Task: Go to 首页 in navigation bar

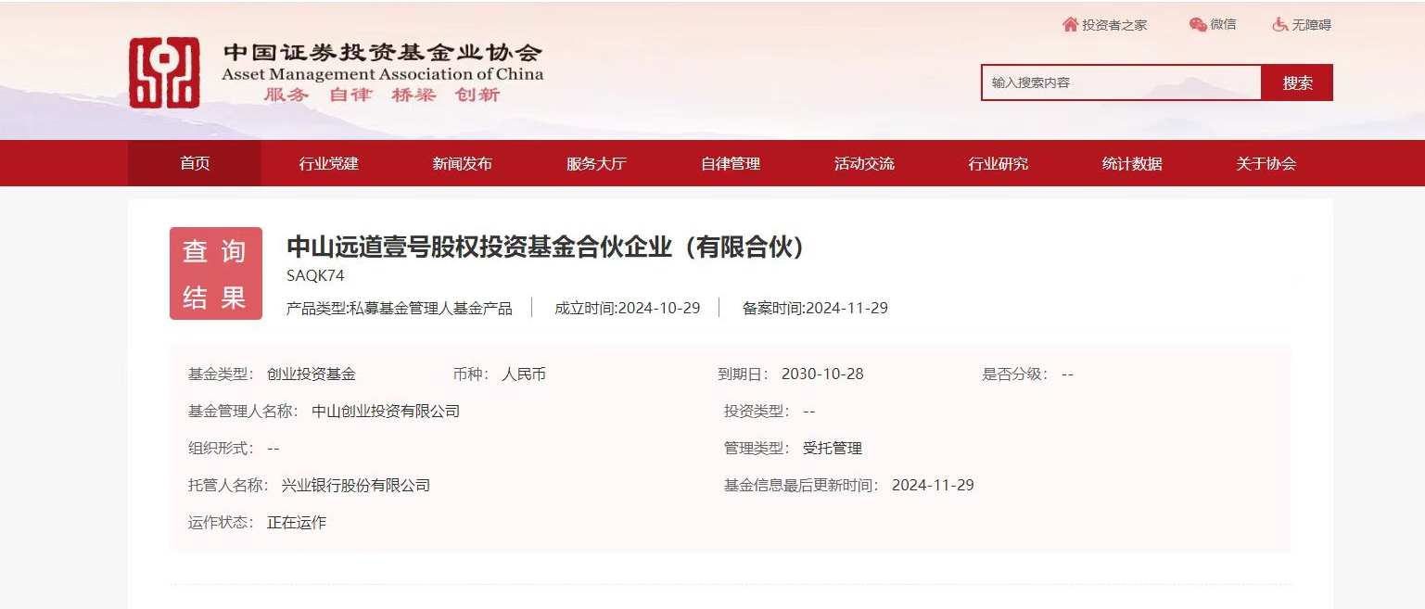Action: [x=195, y=163]
